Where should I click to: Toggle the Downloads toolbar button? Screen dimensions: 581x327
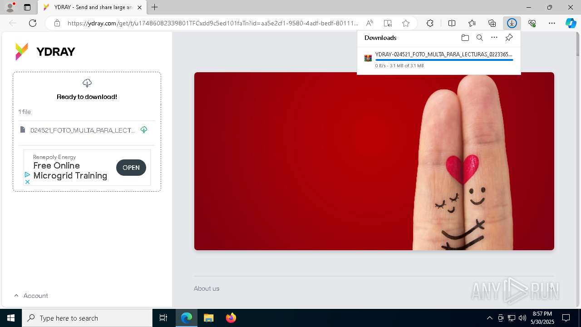click(x=512, y=23)
